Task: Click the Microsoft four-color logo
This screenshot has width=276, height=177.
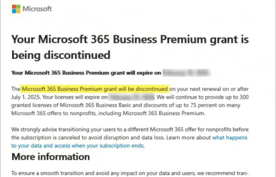Action: pyautogui.click(x=16, y=9)
